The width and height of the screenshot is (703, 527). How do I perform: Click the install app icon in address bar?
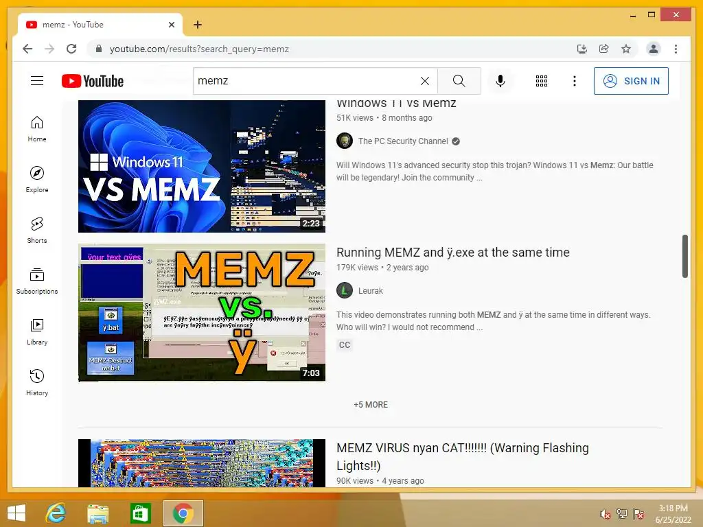582,49
